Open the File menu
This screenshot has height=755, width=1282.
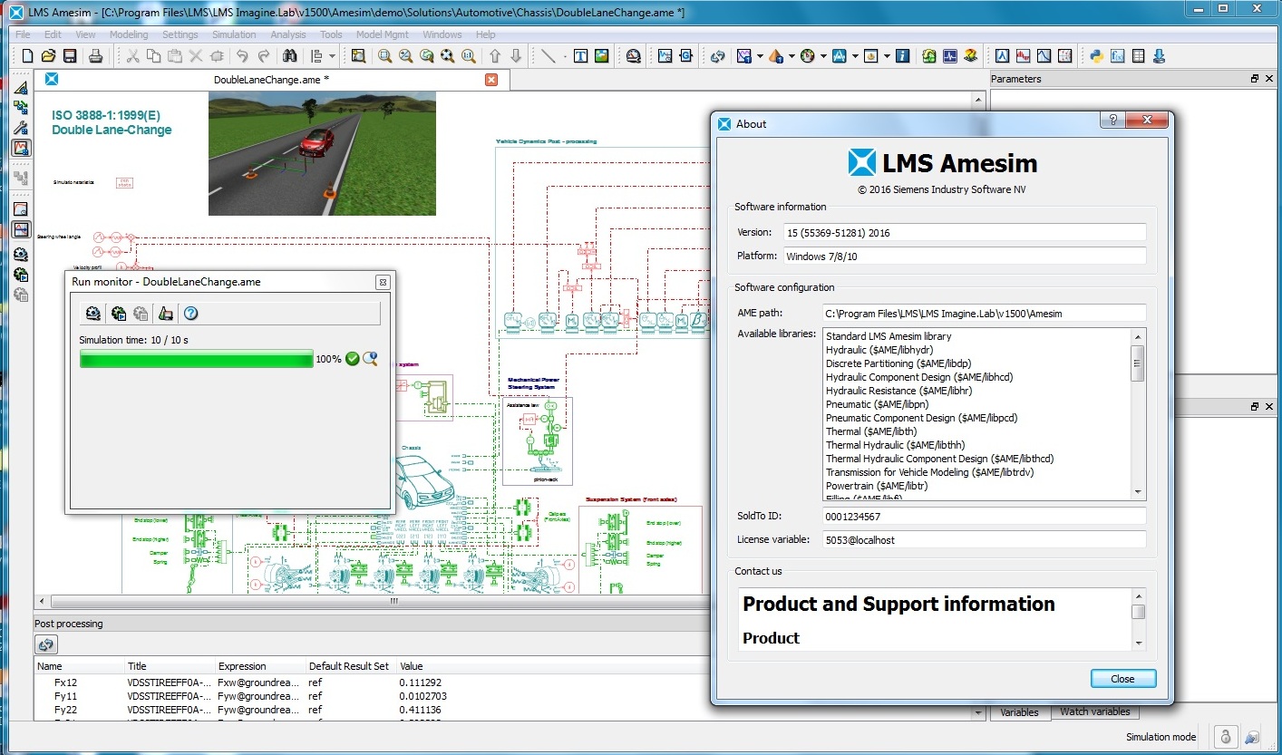click(x=23, y=34)
